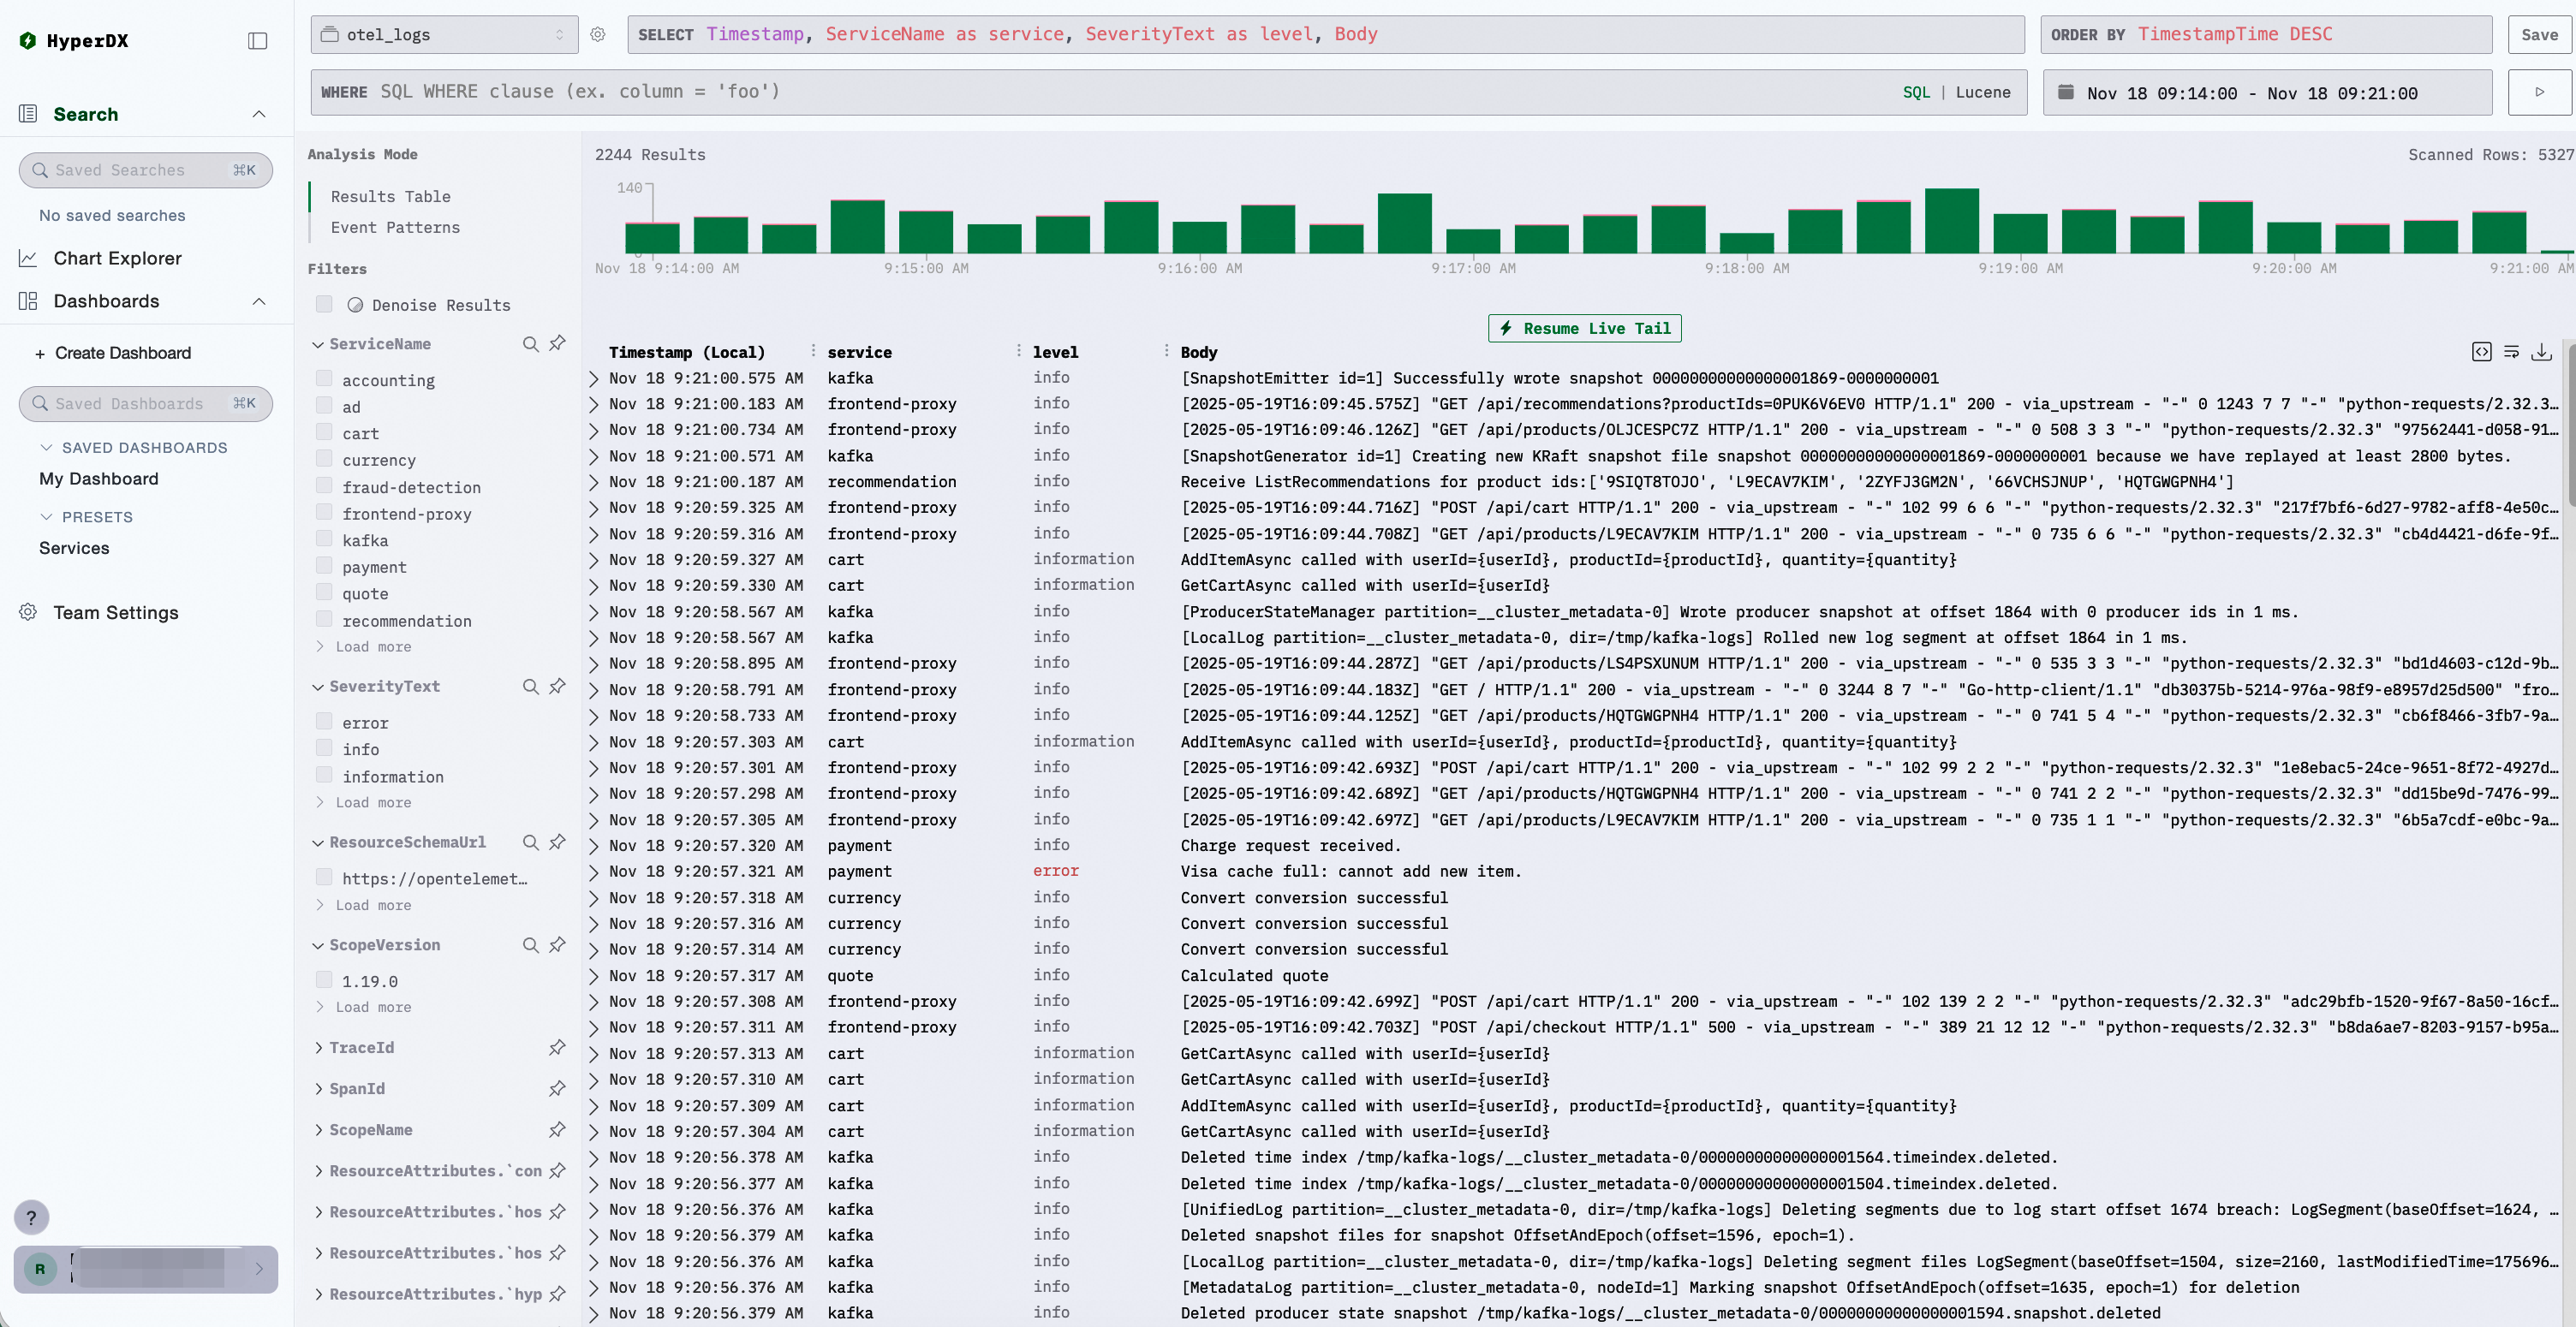Toggle line wrap icon above results
Image resolution: width=2576 pixels, height=1327 pixels.
click(2511, 352)
